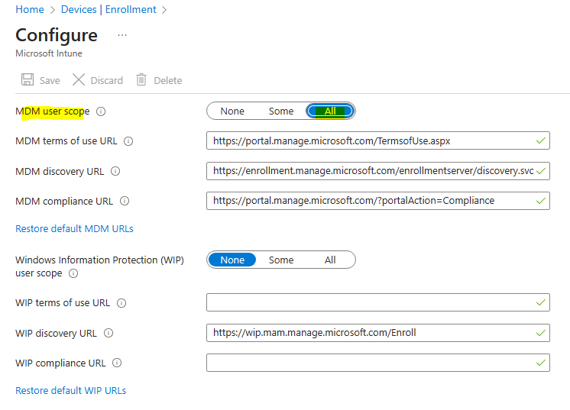Focus the empty WIP compliance URL field

[378, 363]
